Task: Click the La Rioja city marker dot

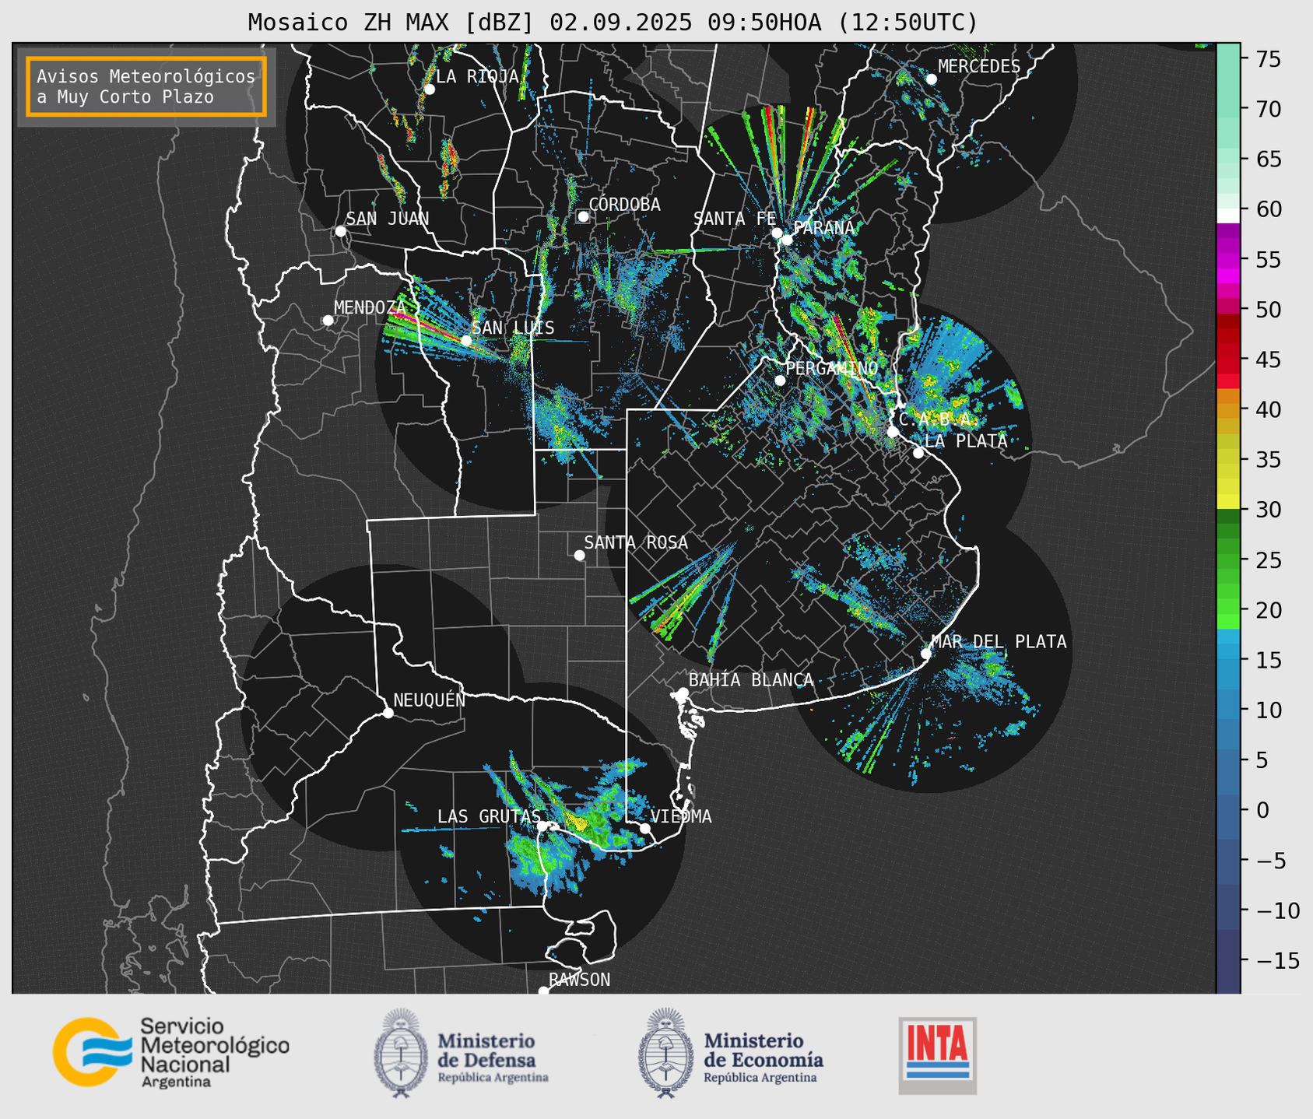Action: (429, 89)
